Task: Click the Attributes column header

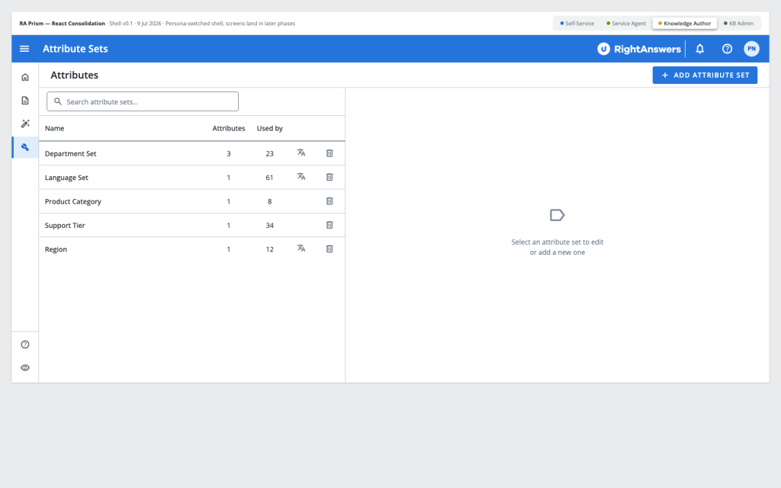Action: click(229, 128)
